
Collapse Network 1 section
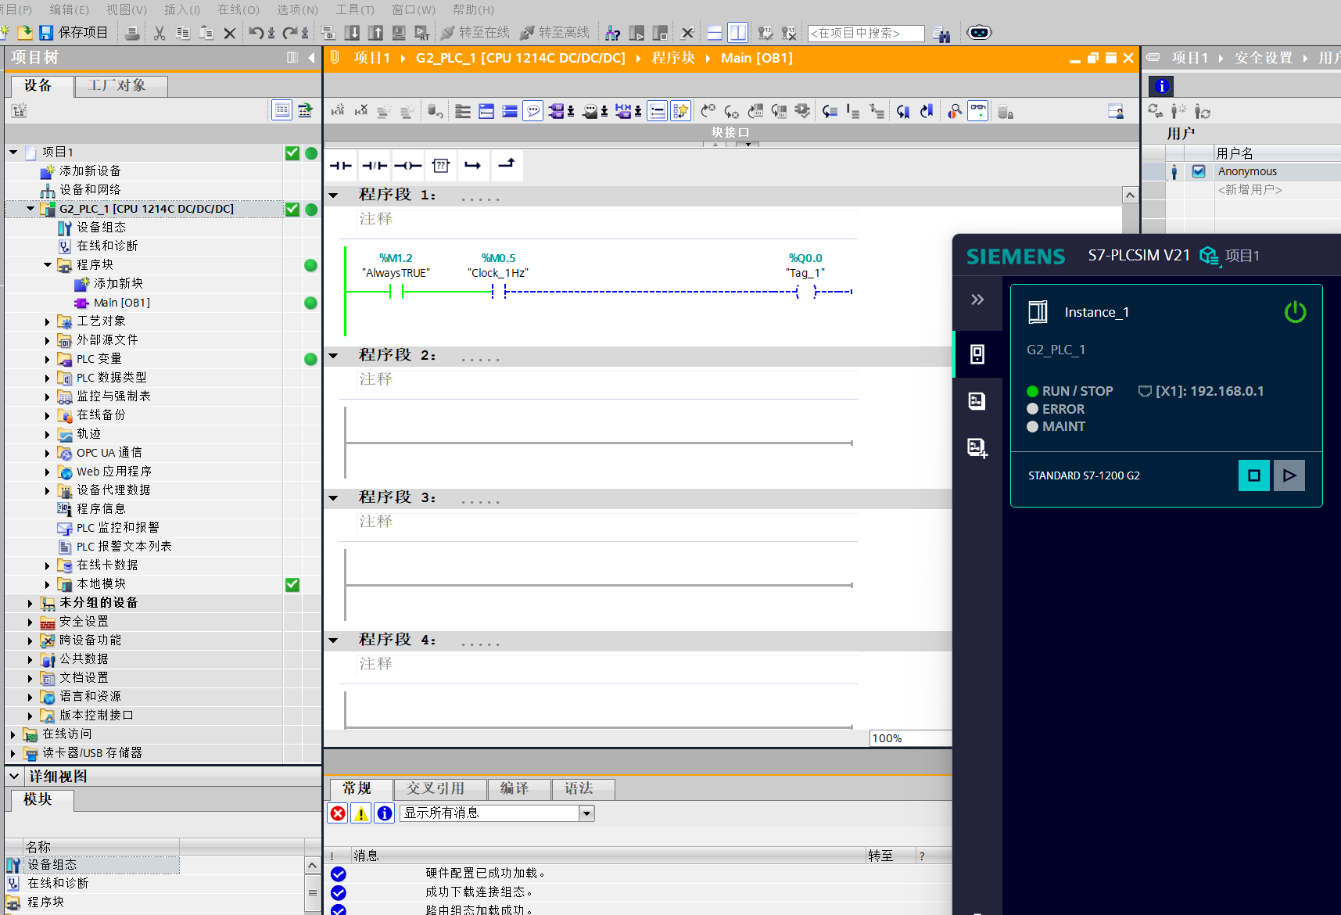[x=334, y=195]
